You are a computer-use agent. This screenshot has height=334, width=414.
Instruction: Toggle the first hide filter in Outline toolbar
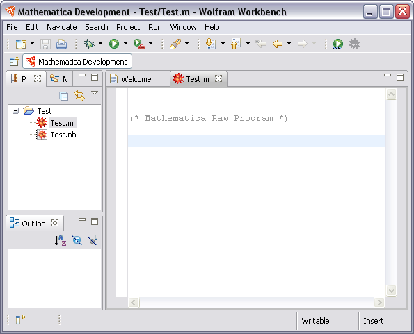pyautogui.click(x=77, y=240)
